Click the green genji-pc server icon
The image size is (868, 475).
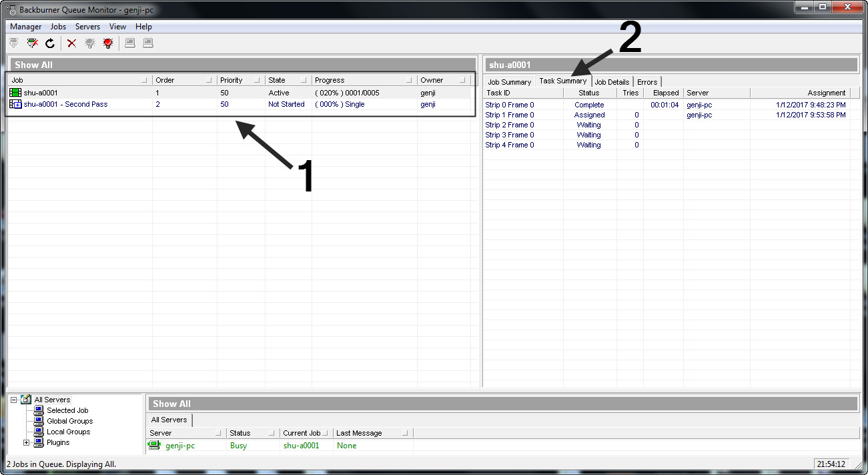click(155, 446)
